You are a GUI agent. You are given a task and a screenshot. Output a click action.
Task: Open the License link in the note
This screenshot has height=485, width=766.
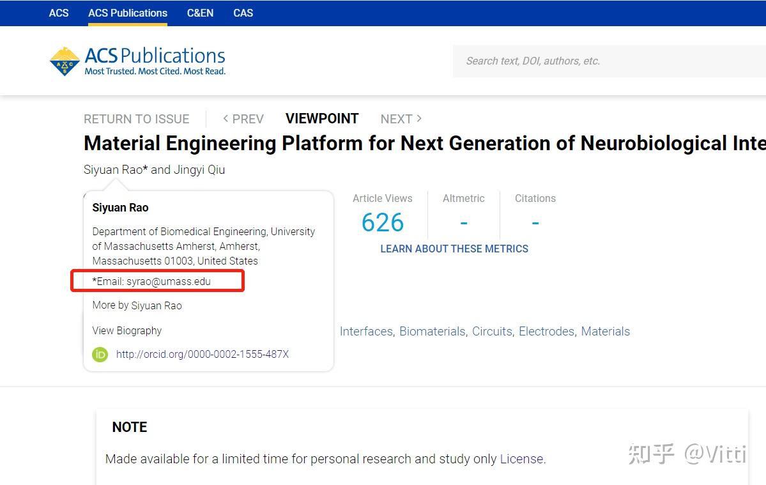click(x=521, y=459)
